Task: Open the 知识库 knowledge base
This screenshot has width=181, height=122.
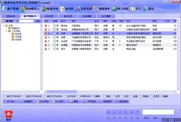Action: point(62,9)
